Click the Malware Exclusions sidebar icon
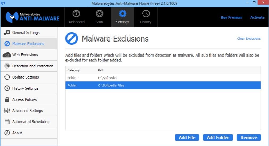 click(7, 44)
